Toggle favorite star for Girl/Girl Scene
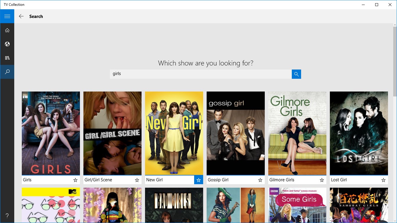This screenshot has height=223, width=397. pyautogui.click(x=137, y=180)
